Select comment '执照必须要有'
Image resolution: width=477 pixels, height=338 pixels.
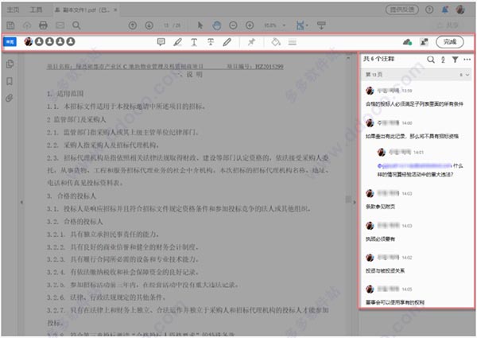[380, 239]
